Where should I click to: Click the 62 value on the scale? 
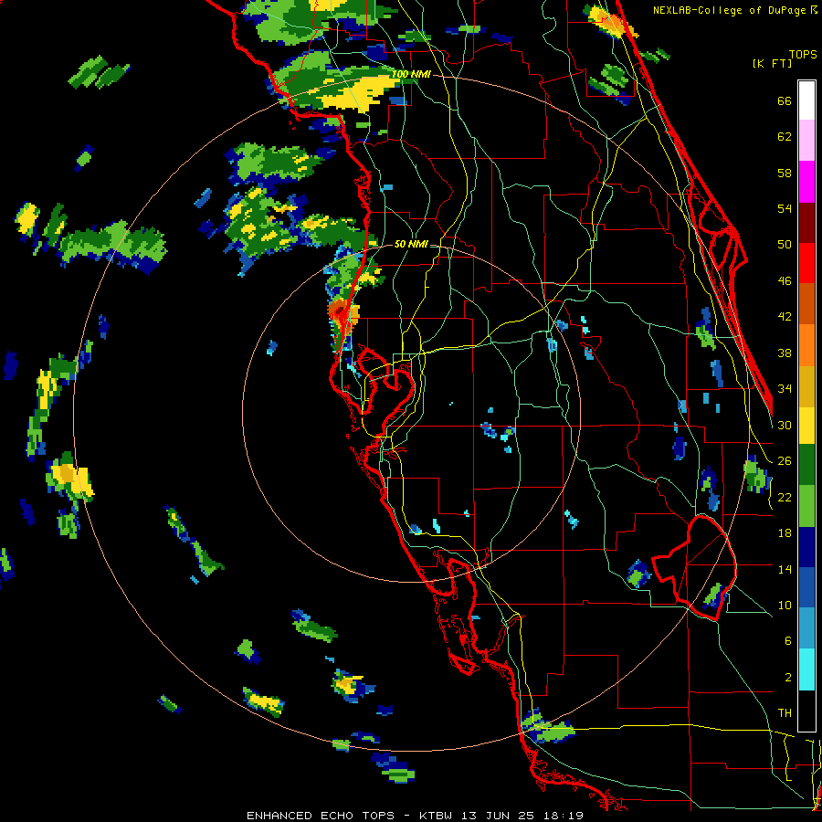(x=785, y=137)
